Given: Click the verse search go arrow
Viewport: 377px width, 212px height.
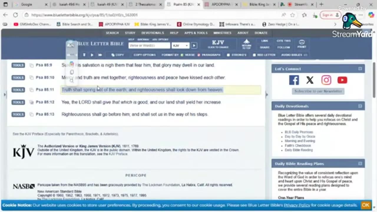Looking at the screenshot, I should pos(194,46).
